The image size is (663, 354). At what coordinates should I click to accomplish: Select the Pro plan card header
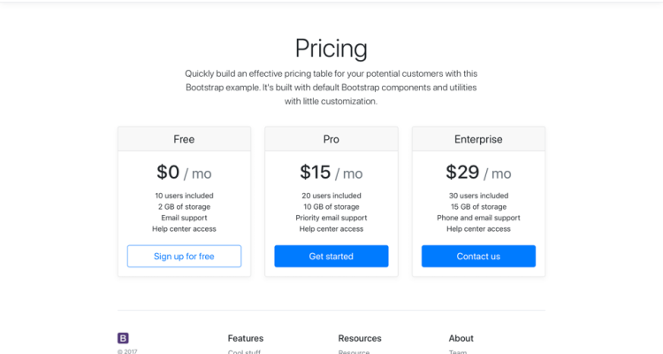click(x=331, y=139)
